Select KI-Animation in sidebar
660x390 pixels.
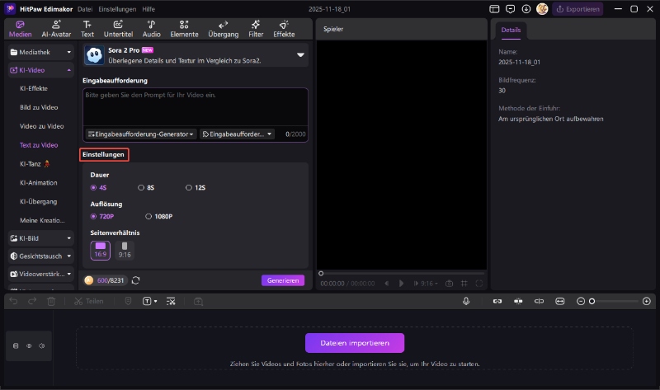[38, 182]
